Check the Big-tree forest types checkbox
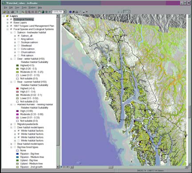192x173 pixels. pyautogui.click(x=15, y=147)
